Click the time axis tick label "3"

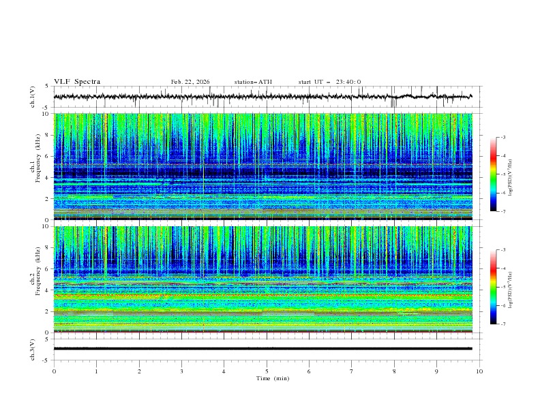tap(181, 371)
